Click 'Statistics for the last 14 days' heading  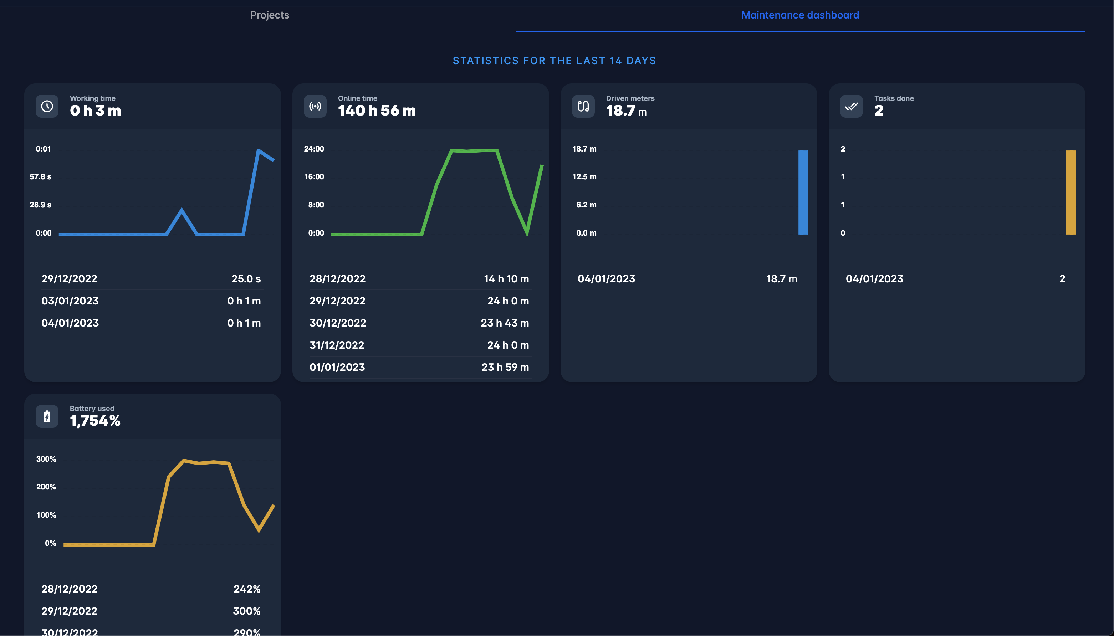pos(555,61)
